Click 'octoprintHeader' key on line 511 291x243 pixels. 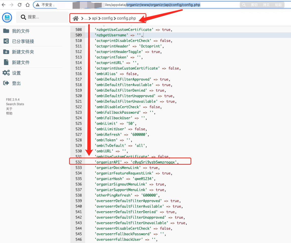[112, 46]
